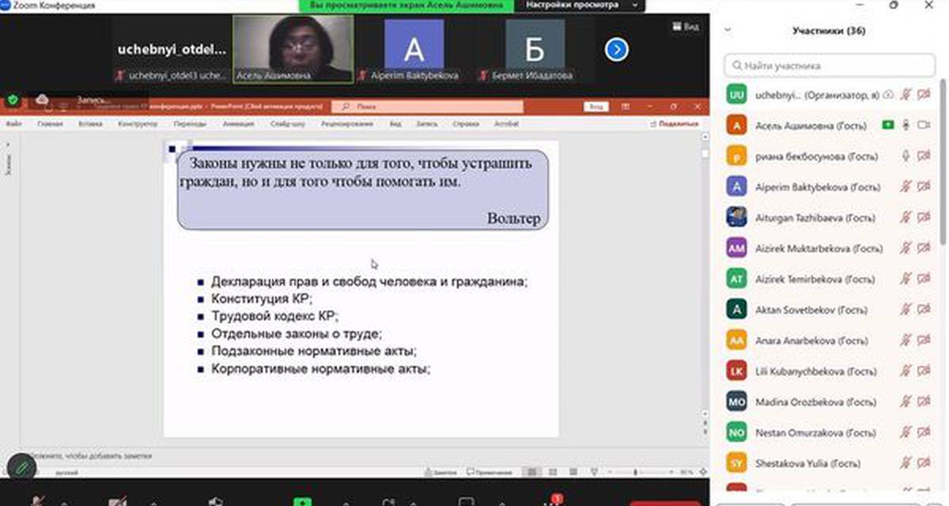Toggle the video camera button in Zoom toolbar
949x506 pixels.
[118, 501]
